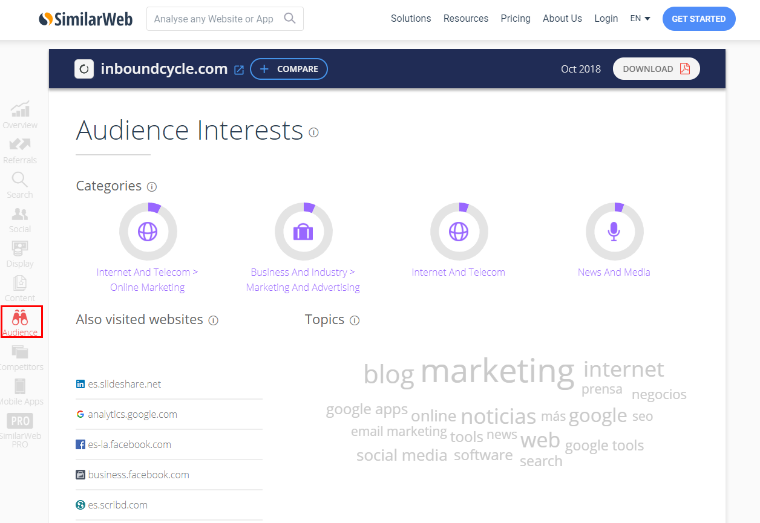Click google tools in topics cloud
This screenshot has width=760, height=523.
click(x=604, y=446)
